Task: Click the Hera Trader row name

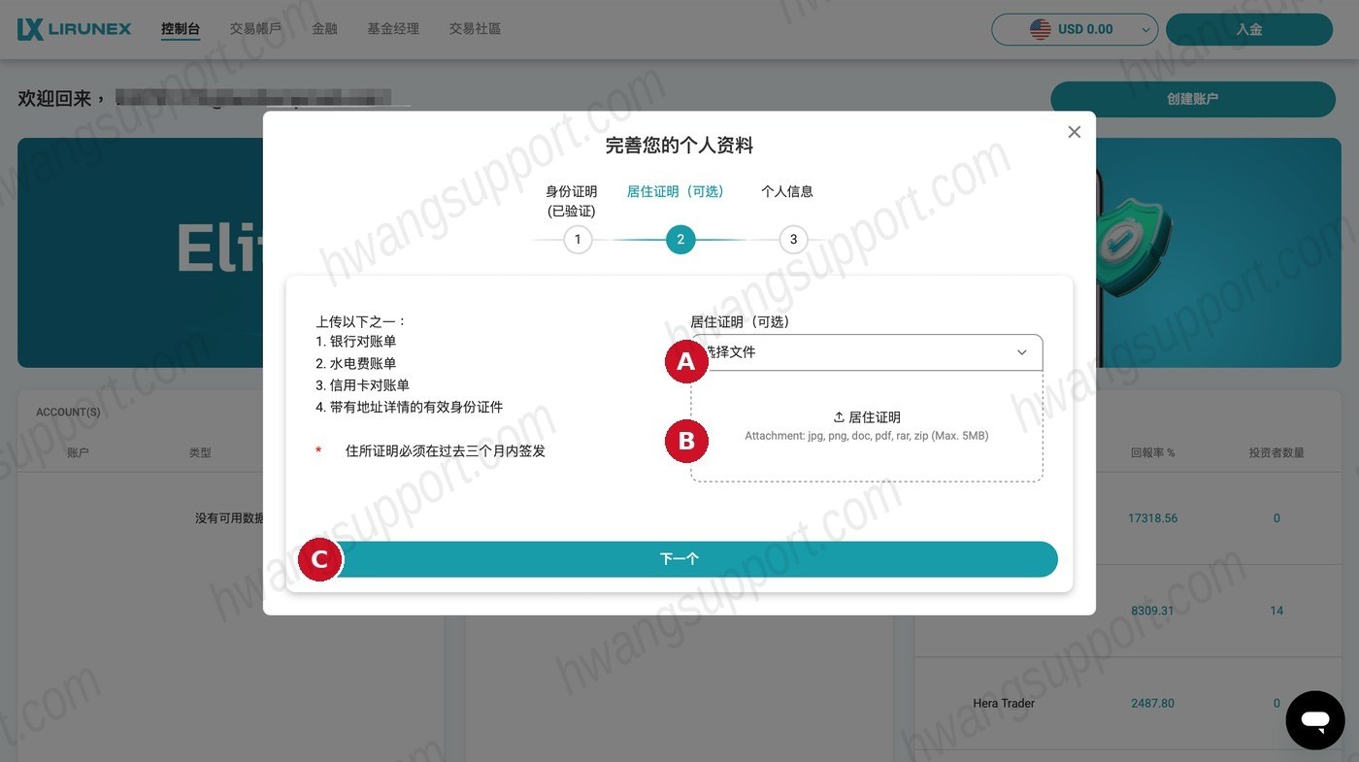Action: click(x=1004, y=703)
